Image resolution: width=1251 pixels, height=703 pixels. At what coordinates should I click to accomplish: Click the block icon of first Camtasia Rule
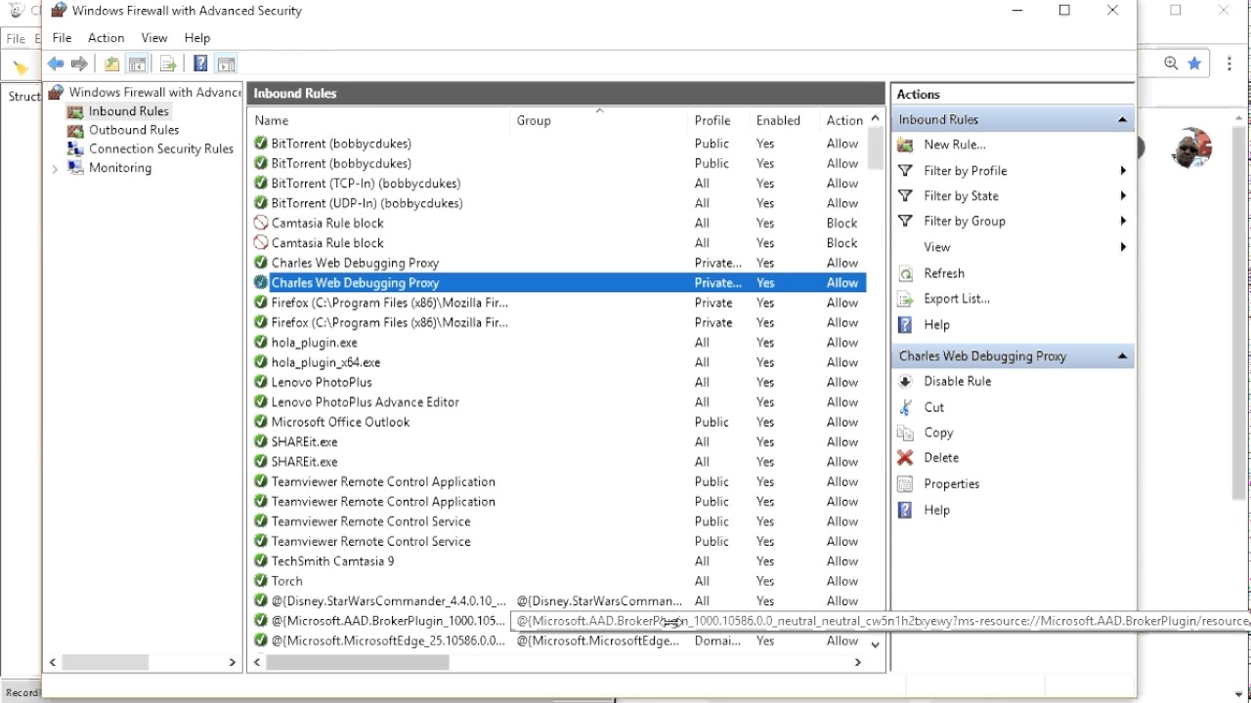pos(261,223)
